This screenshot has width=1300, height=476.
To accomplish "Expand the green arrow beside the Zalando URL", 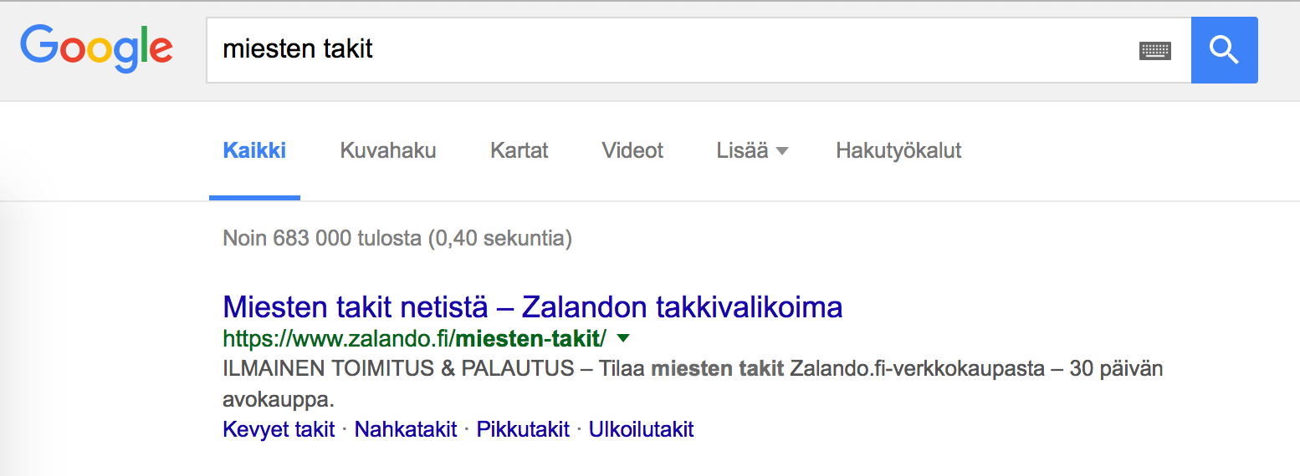I will [622, 338].
